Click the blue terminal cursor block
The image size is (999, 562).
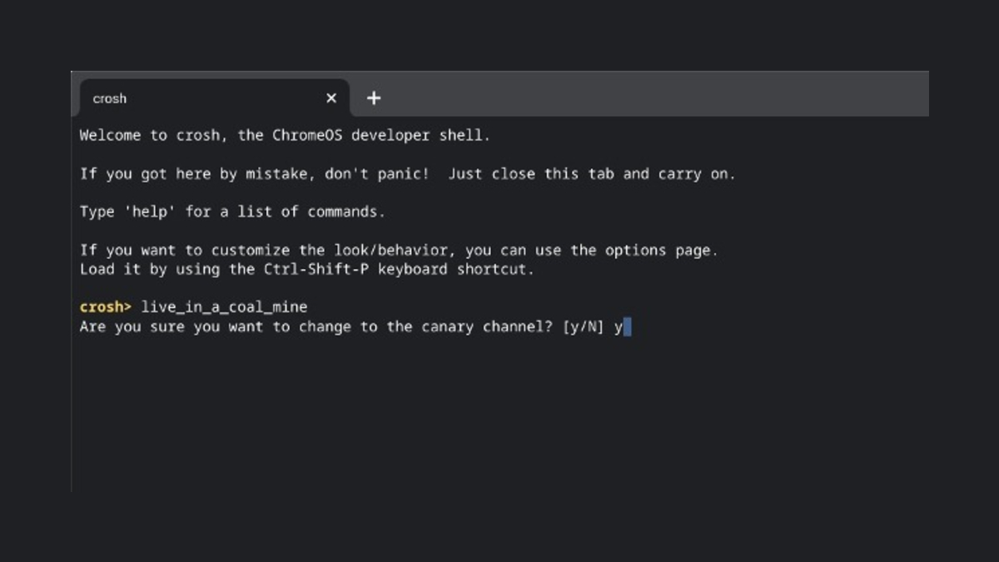click(x=627, y=326)
